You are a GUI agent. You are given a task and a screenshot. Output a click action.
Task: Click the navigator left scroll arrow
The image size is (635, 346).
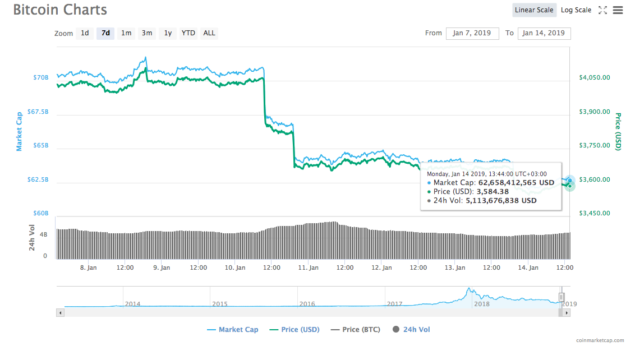coord(61,312)
